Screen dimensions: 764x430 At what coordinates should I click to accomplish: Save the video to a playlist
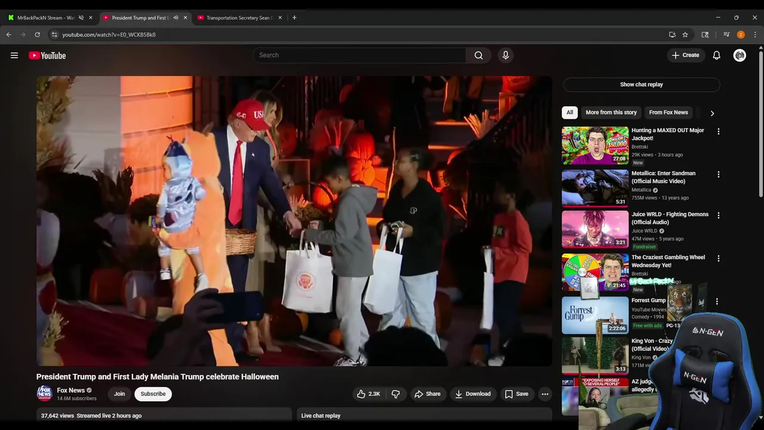point(517,394)
